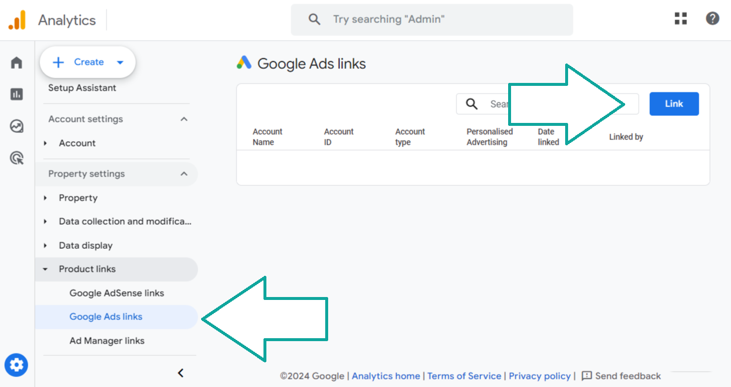Image resolution: width=731 pixels, height=387 pixels.
Task: Expand the Property tree item
Action: coord(45,198)
